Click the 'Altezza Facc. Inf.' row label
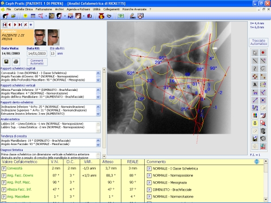This screenshot has height=203, width=271. click(x=19, y=189)
